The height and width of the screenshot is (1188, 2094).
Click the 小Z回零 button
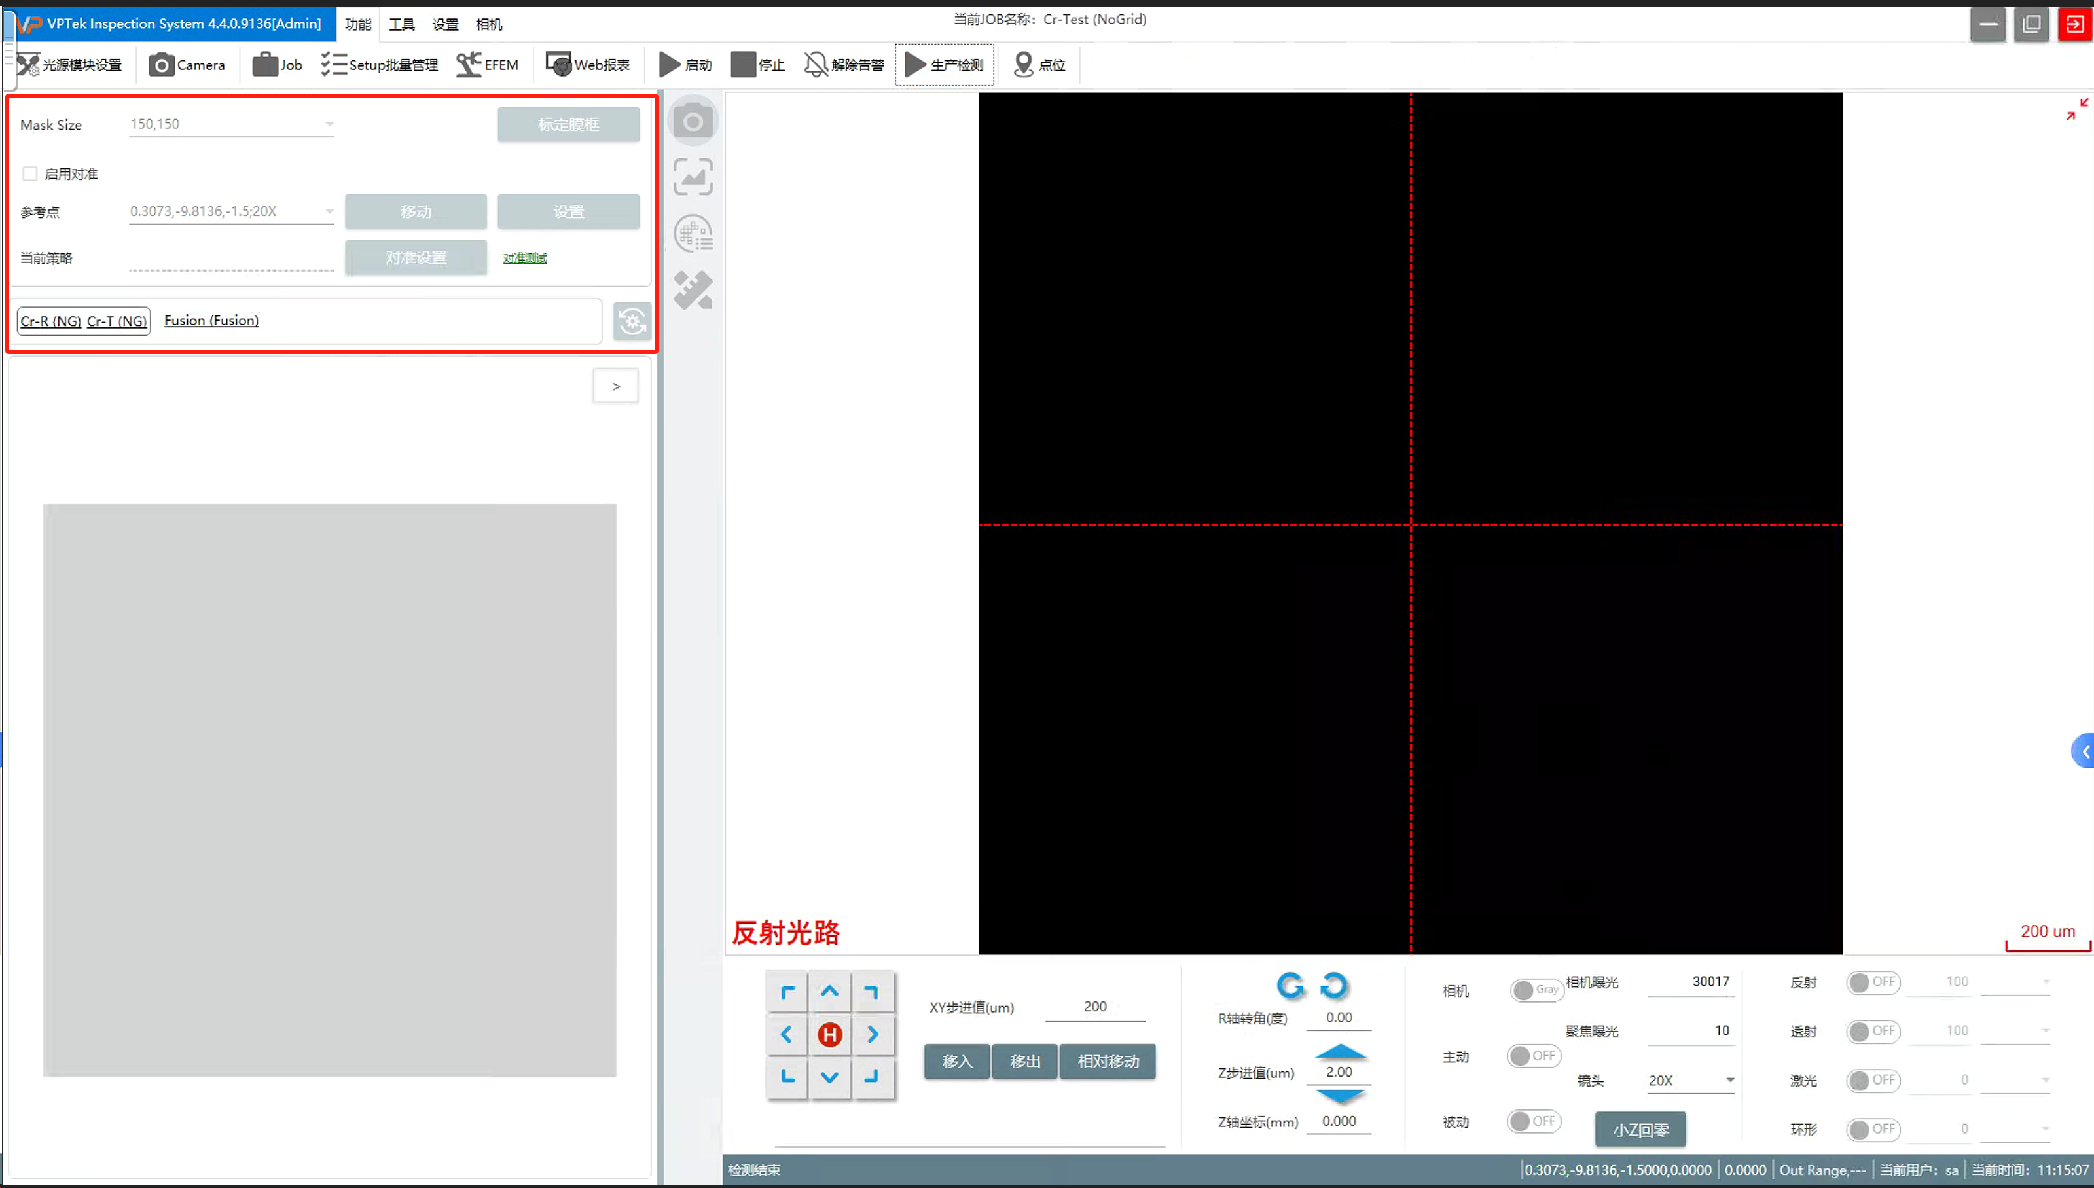(1640, 1130)
